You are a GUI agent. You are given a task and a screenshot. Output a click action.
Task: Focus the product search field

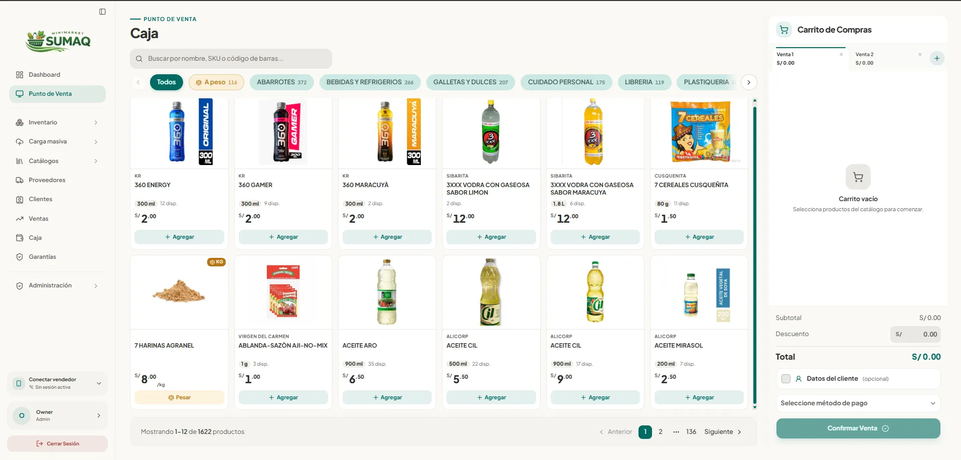(x=231, y=59)
